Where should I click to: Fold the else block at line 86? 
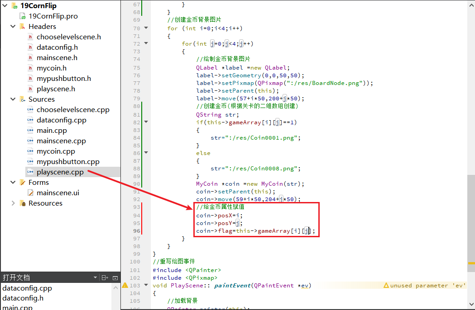[x=146, y=153]
